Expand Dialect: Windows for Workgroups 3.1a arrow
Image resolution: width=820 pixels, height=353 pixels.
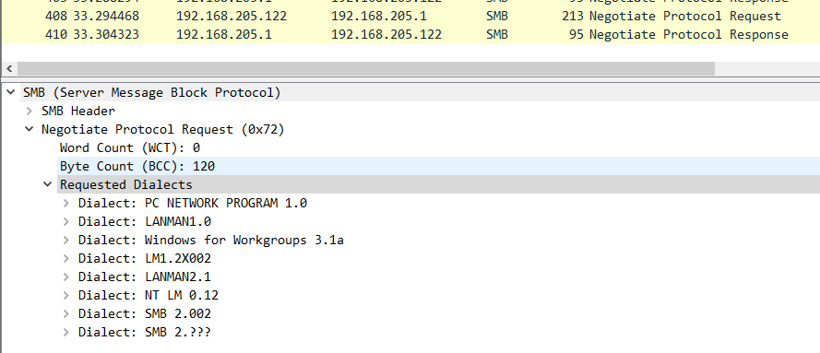pyautogui.click(x=65, y=241)
